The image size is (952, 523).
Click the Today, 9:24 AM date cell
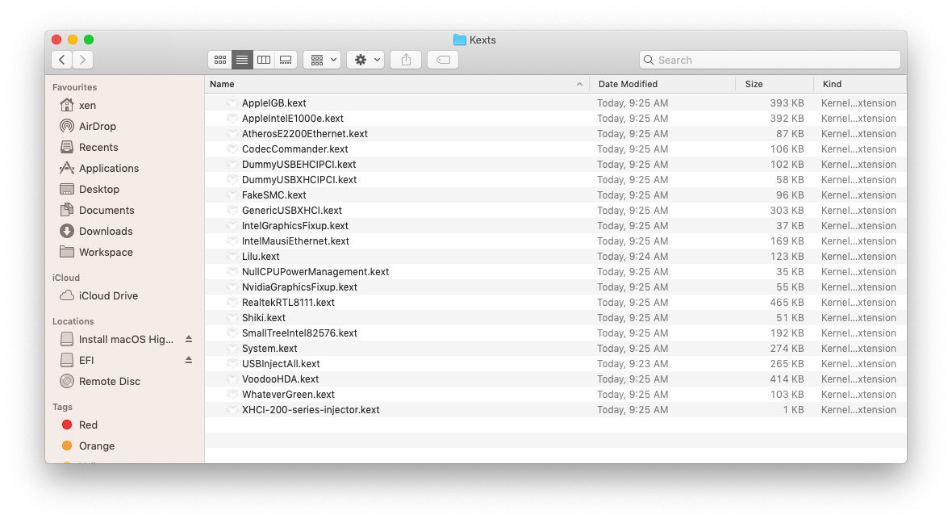tap(633, 257)
